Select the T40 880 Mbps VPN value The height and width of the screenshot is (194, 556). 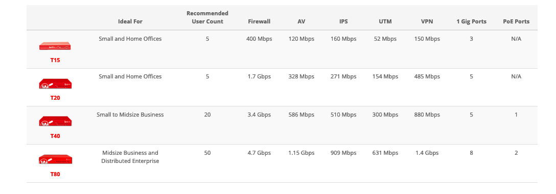(427, 115)
